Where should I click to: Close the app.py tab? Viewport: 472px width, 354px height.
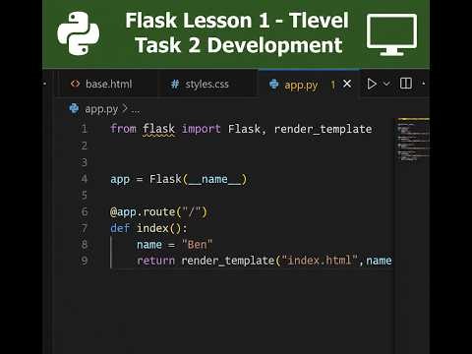(x=347, y=84)
